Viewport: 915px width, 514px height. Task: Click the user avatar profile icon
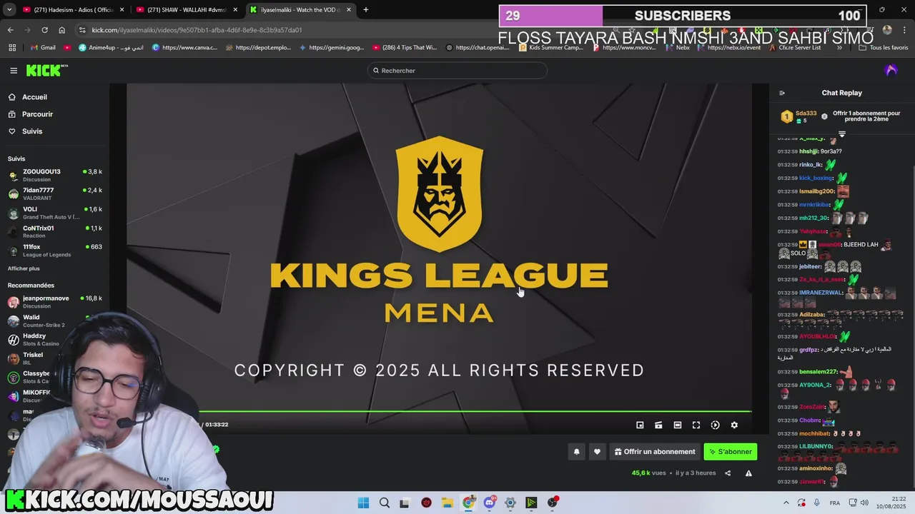click(x=891, y=70)
